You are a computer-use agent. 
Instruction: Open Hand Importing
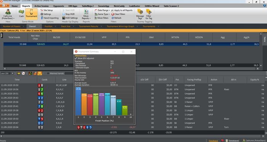tap(49, 18)
